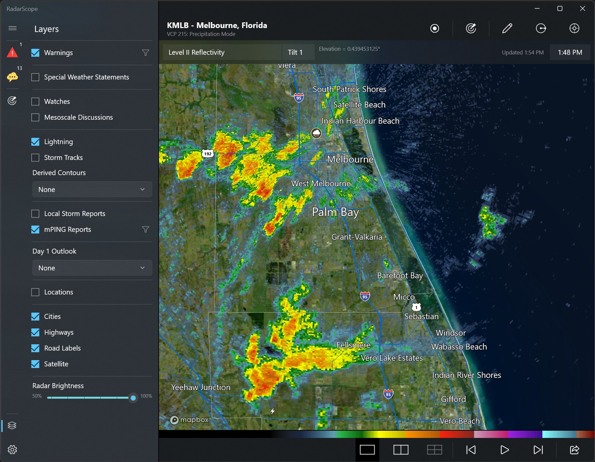Open the Derived Contours dropdown
The width and height of the screenshot is (595, 462).
coord(92,189)
